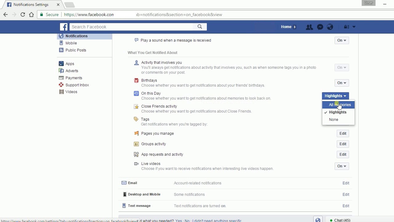Click the Tags label icon
394x222 pixels.
tap(136, 119)
